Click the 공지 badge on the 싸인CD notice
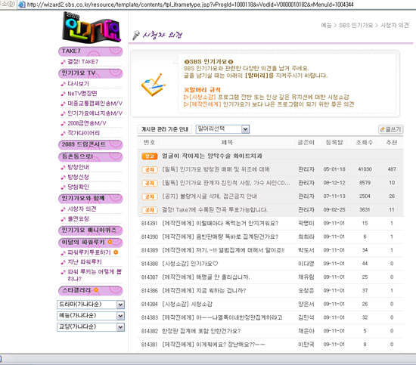 coord(149,183)
